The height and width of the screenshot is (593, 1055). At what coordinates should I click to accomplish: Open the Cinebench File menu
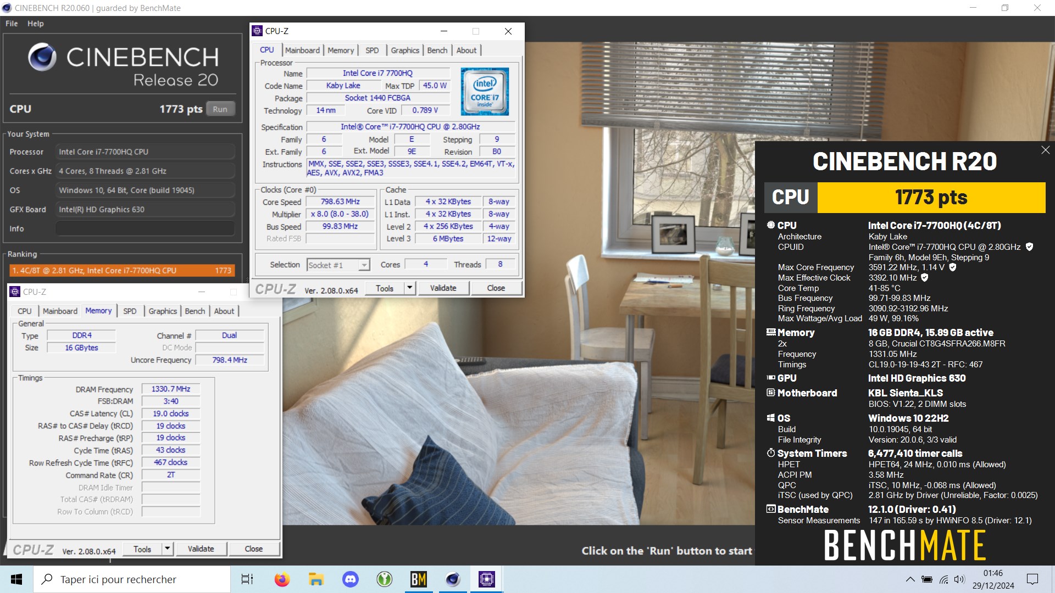click(12, 24)
